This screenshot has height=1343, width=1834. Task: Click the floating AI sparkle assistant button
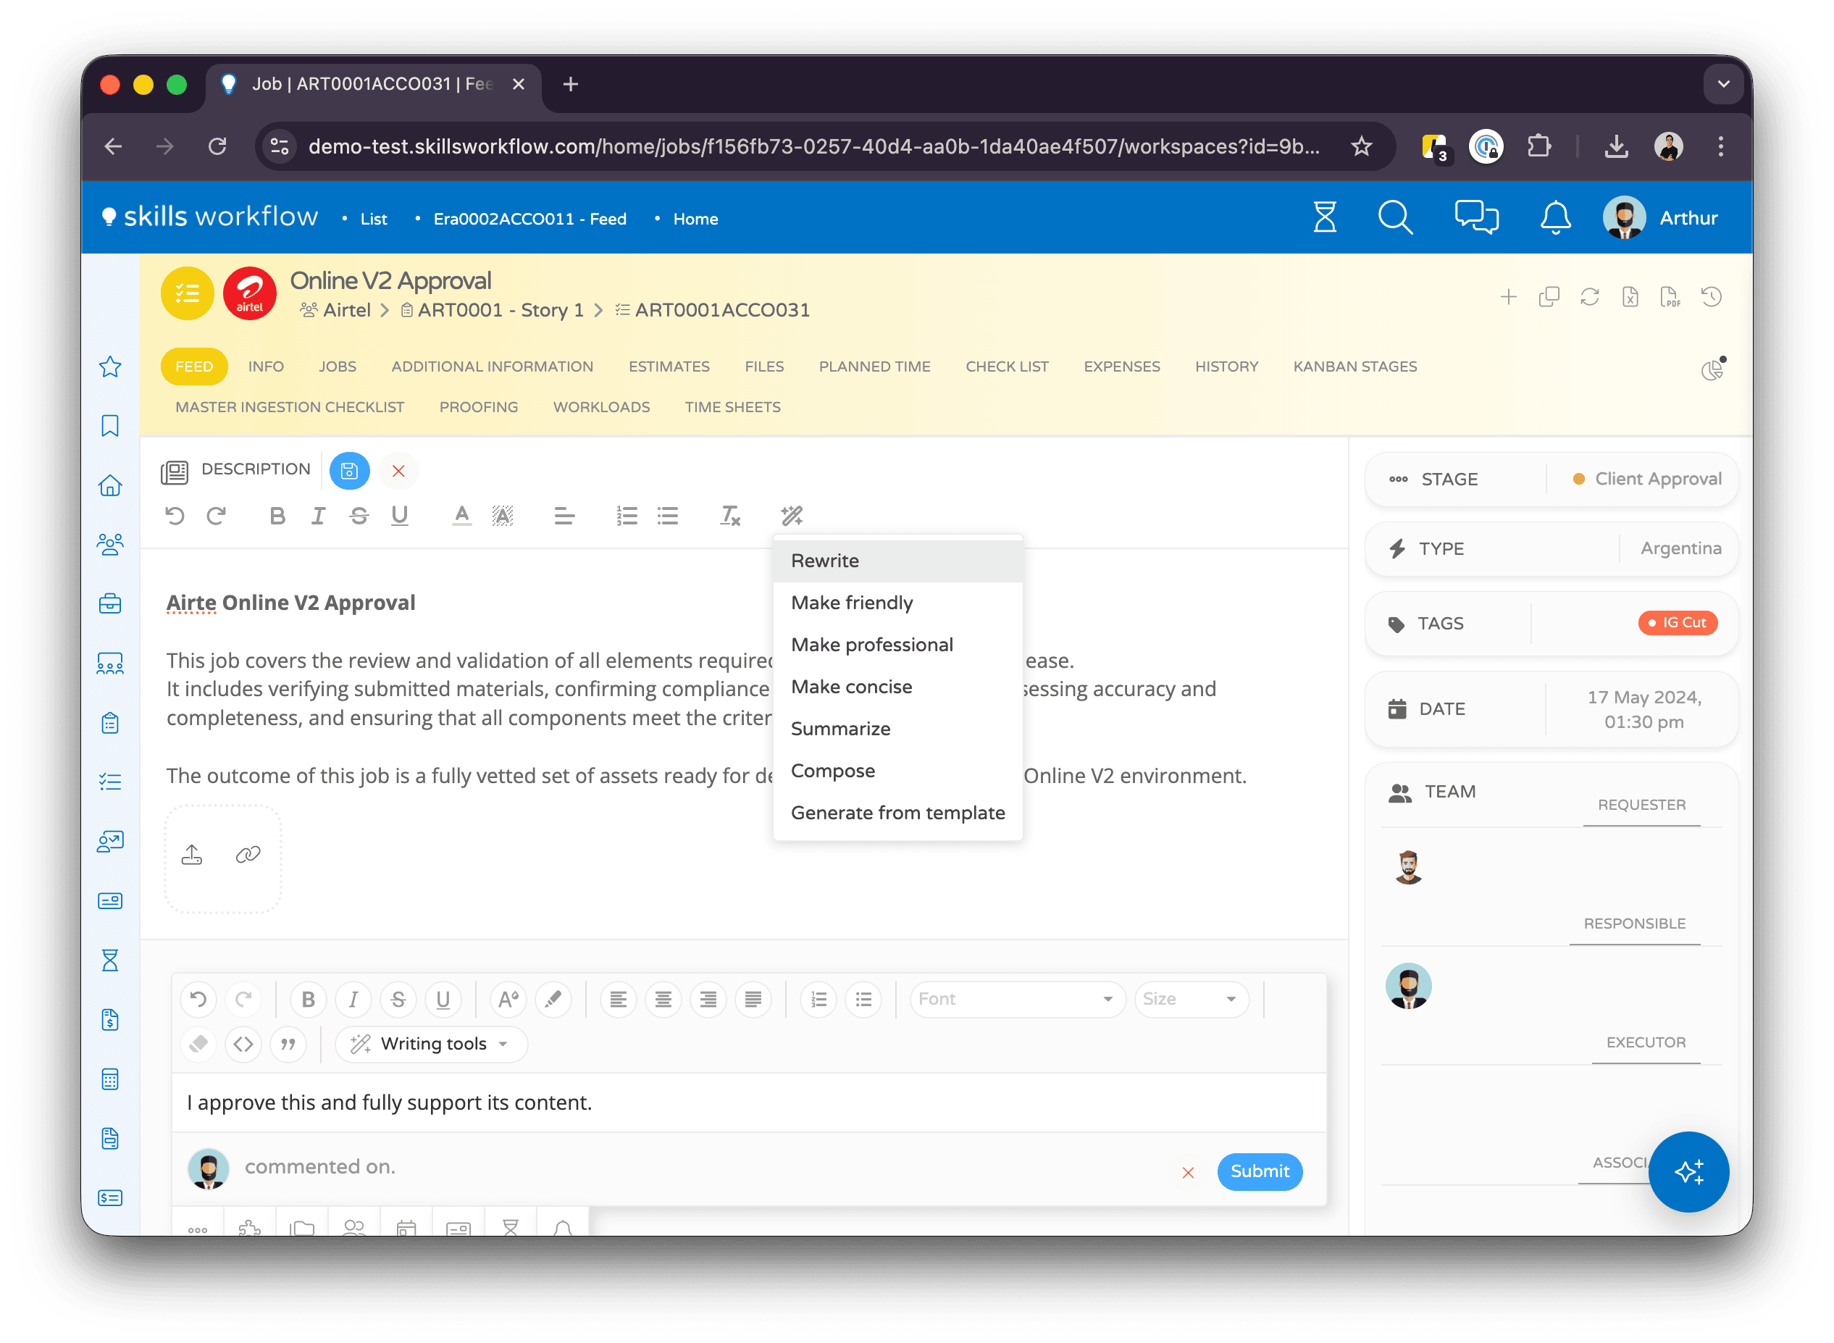(x=1688, y=1171)
